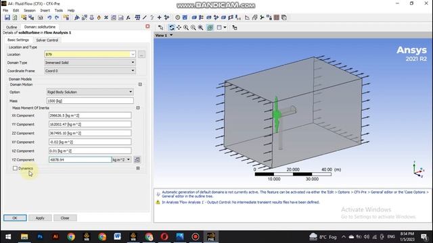Click the first Zoom magnifier icon
433x243 pixels.
coord(186,28)
